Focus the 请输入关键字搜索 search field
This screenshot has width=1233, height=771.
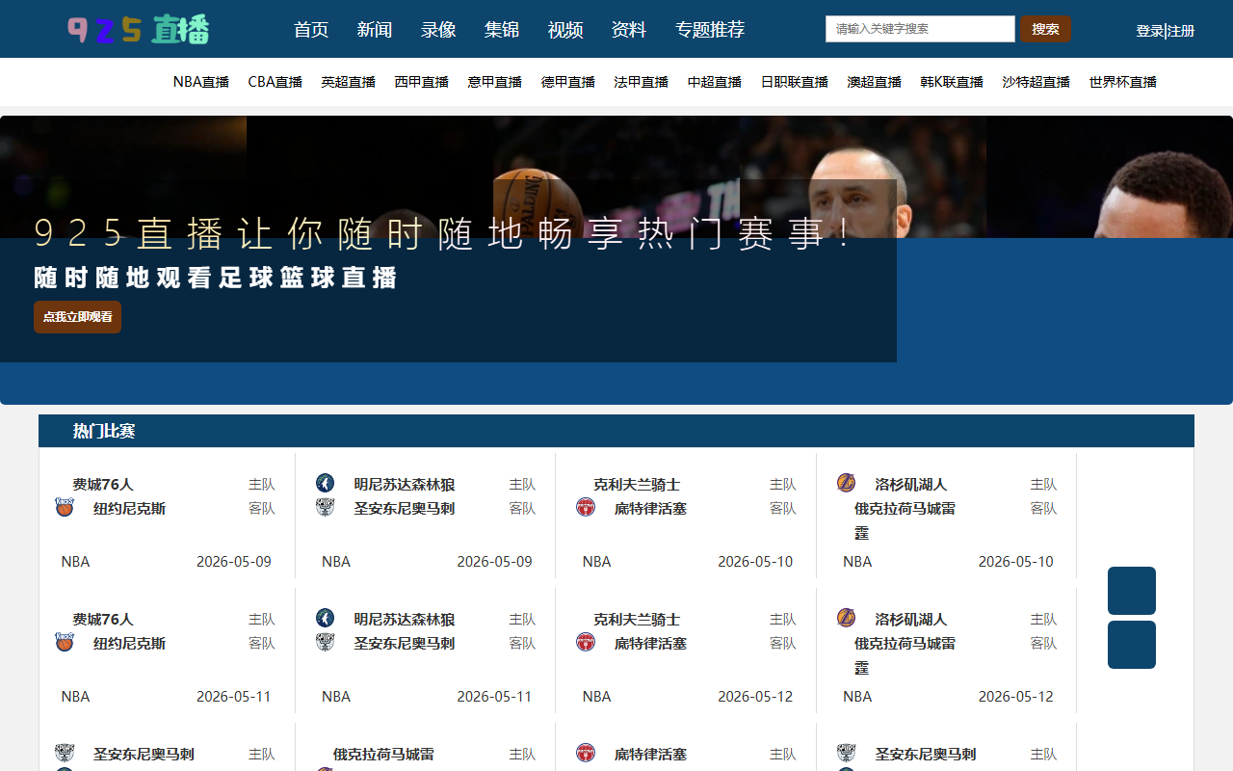coord(920,29)
